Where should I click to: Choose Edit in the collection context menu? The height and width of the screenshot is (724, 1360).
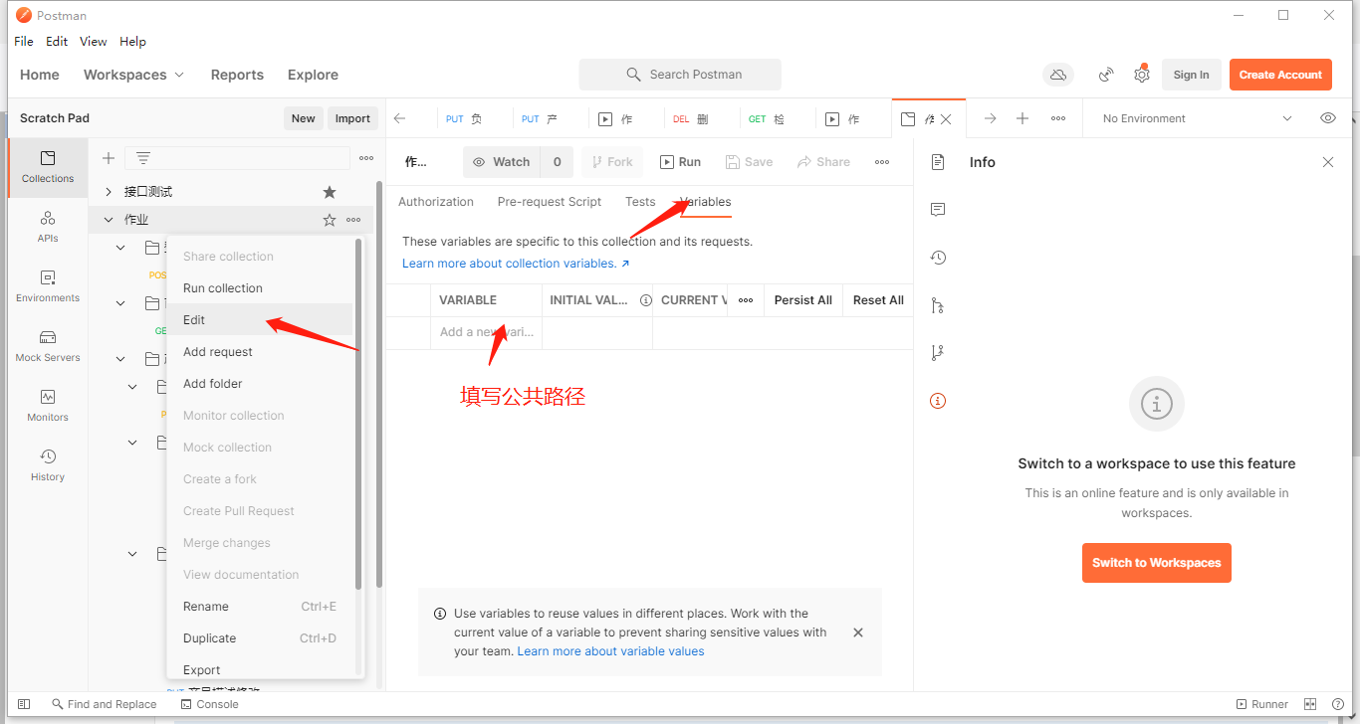point(260,320)
